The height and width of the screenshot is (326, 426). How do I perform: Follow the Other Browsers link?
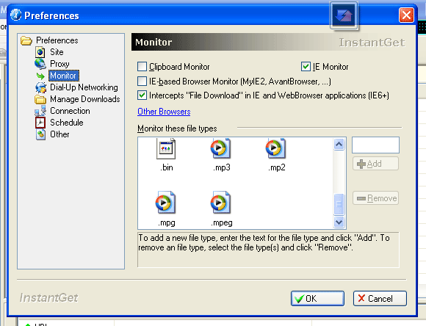[x=164, y=112]
